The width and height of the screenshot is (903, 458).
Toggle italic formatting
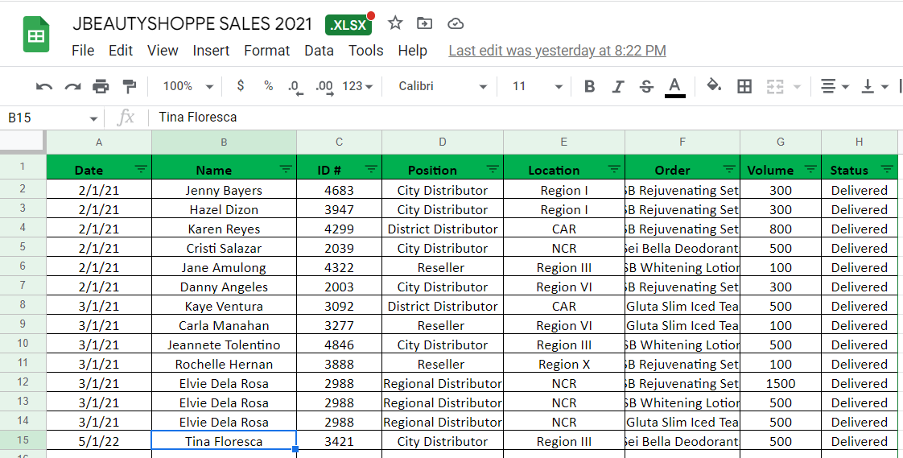(x=618, y=87)
